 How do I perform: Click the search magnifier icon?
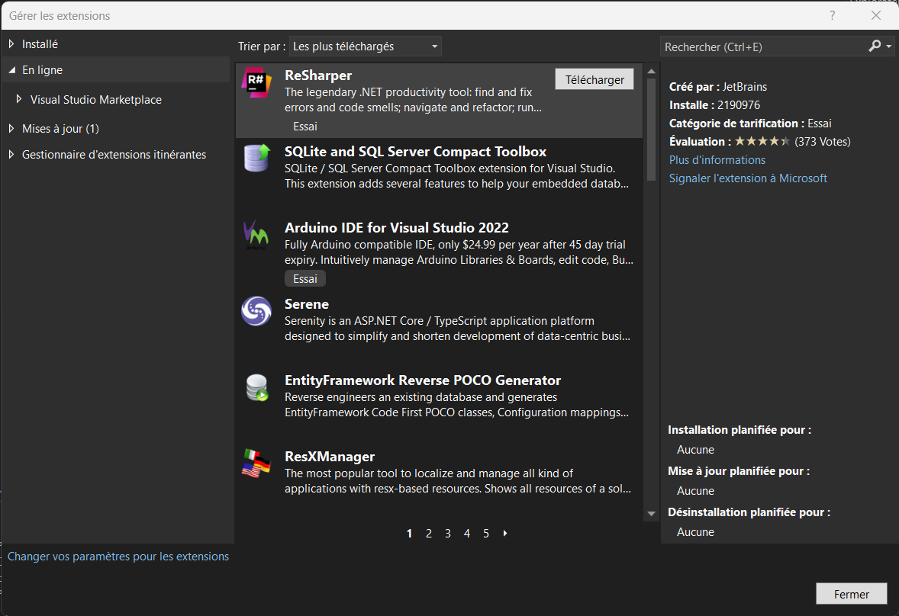coord(875,47)
